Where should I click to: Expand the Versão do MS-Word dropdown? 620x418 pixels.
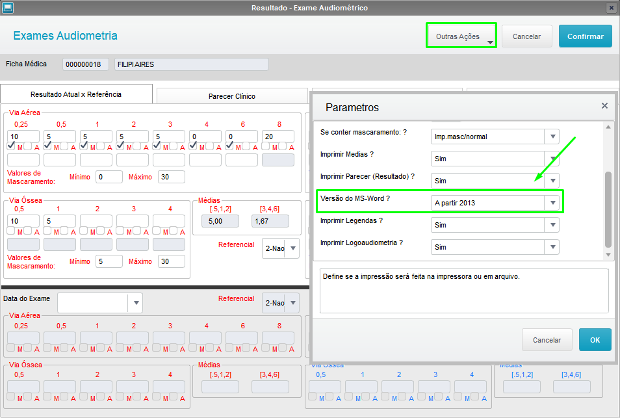553,203
